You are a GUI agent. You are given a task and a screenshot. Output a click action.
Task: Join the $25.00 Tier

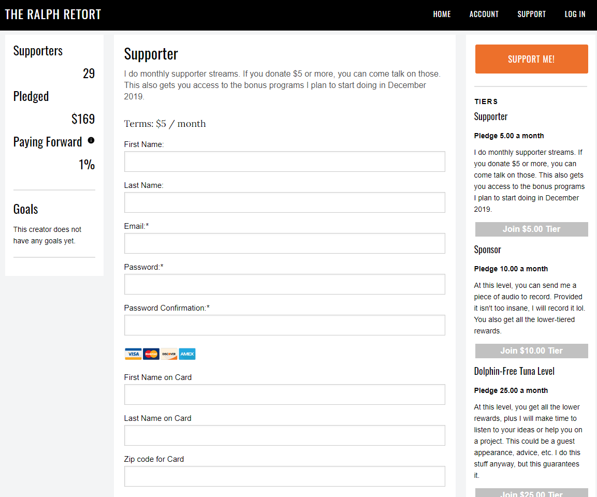(x=532, y=493)
